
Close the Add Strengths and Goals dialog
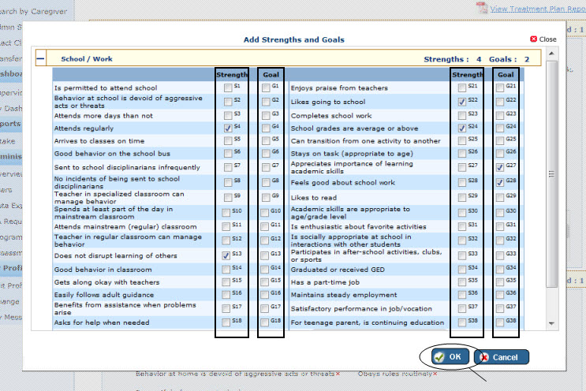pos(543,39)
